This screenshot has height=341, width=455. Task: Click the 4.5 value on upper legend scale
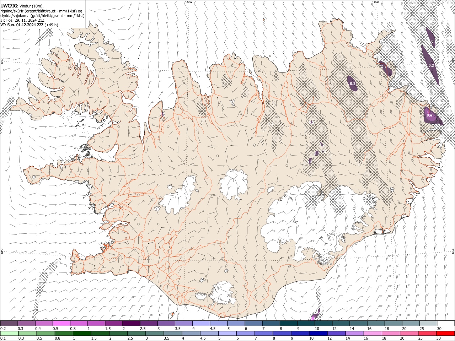(213, 329)
